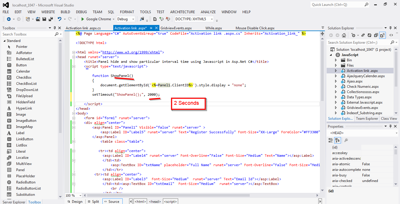Click the Find in Files toolbar icon
This screenshot has width=400, height=204.
click(x=142, y=19)
